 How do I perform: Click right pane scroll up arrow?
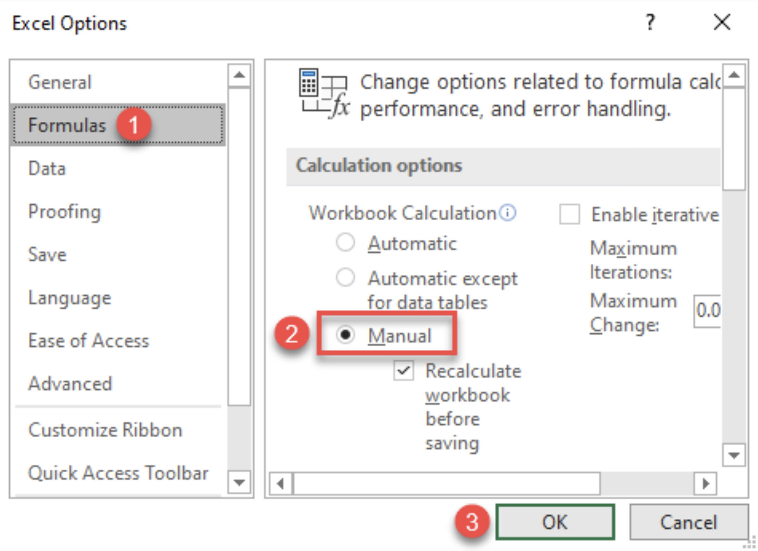click(734, 75)
